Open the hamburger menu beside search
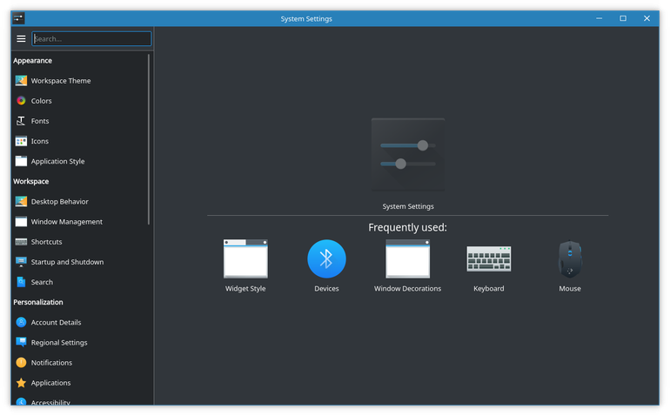 [21, 39]
